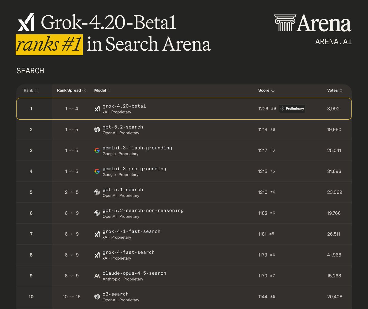This screenshot has height=309, width=368.
Task: Click the info icon beside Rank Spread
Action: coord(84,90)
